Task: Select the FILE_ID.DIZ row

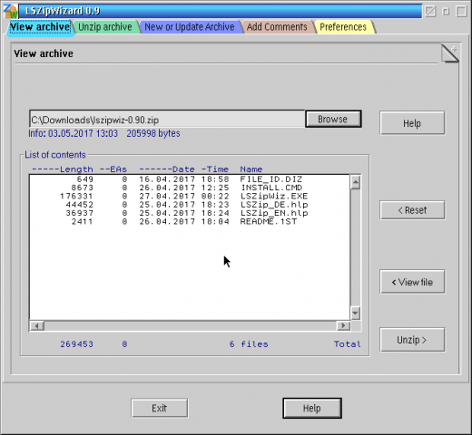Action: click(x=190, y=179)
